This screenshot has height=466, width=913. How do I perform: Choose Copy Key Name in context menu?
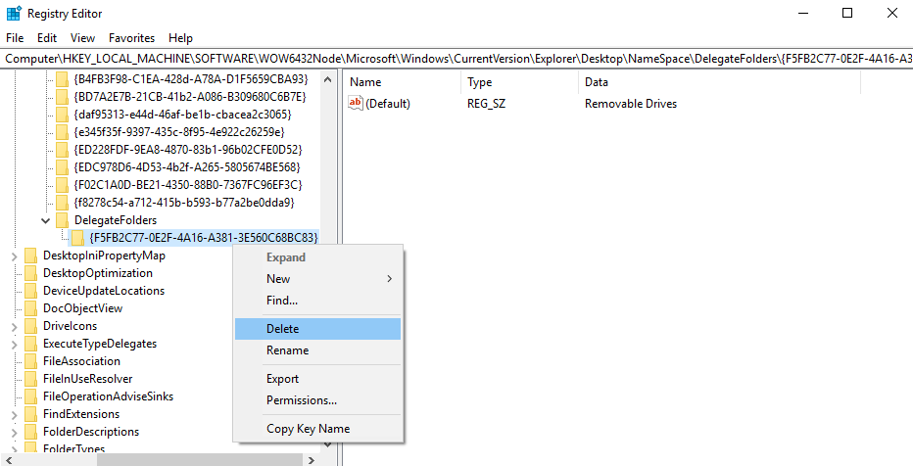[x=317, y=429]
